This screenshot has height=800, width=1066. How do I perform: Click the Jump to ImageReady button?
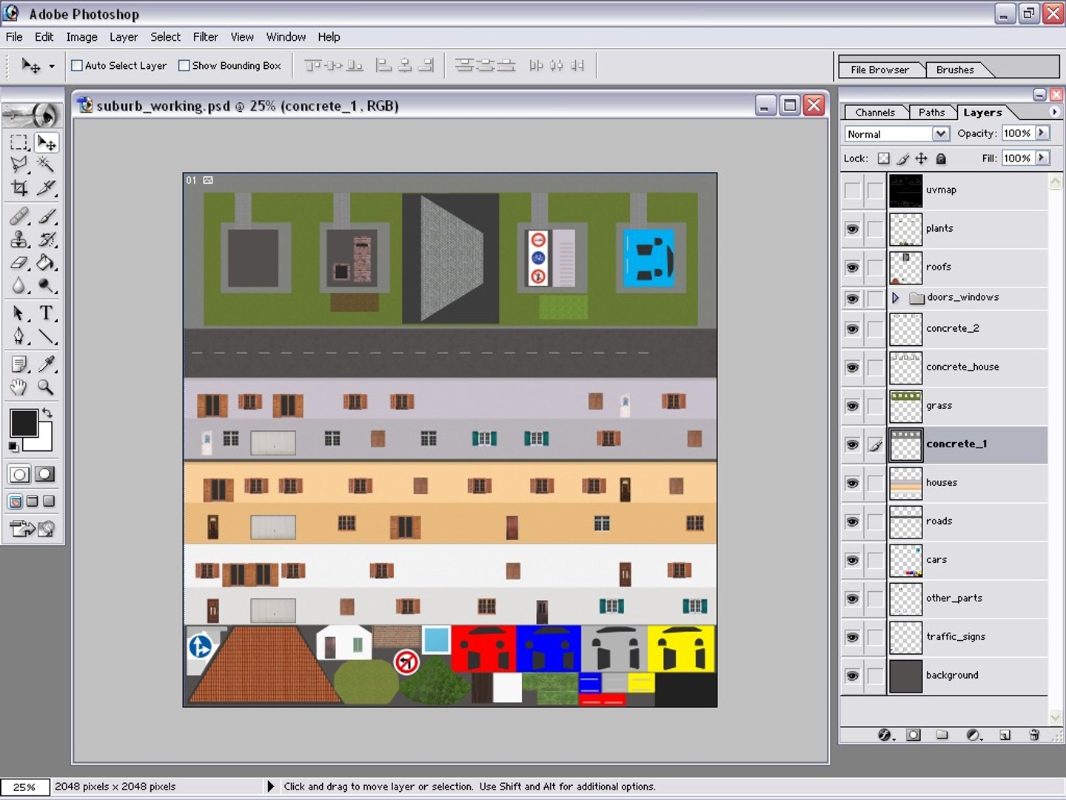(33, 528)
